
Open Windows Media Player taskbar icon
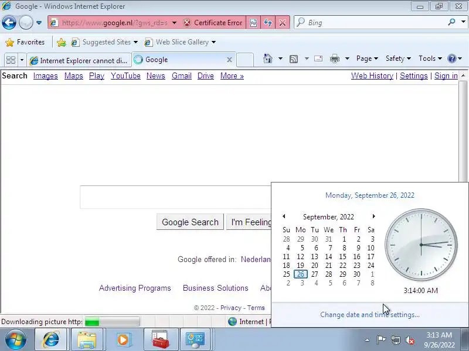[x=123, y=340]
